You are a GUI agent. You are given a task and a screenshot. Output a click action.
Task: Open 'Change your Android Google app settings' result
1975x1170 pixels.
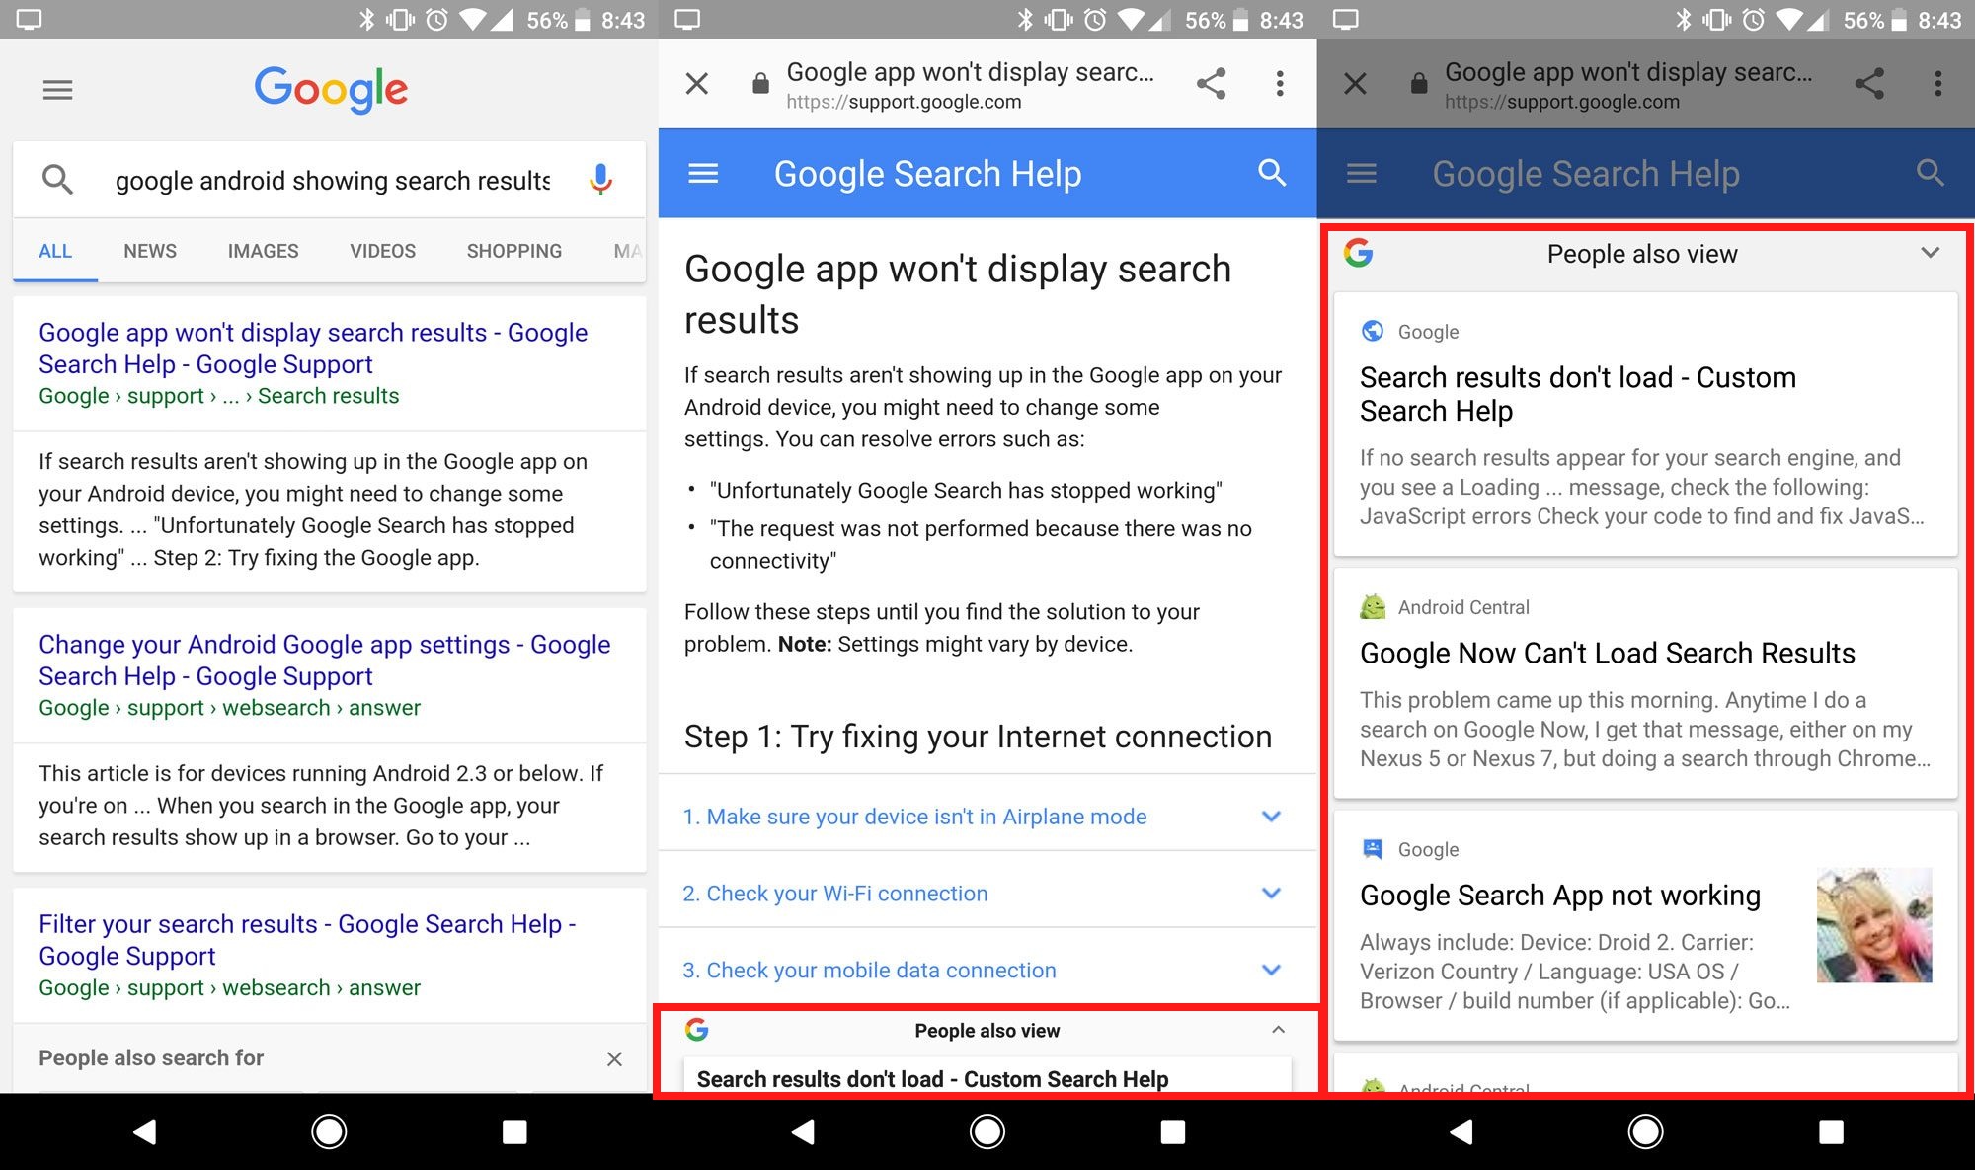[324, 660]
